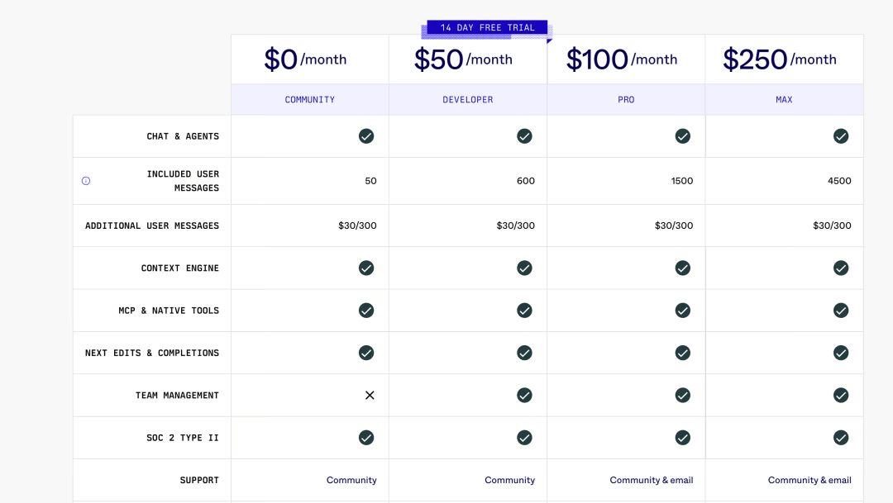Viewport: 893px width, 503px height.
Task: Click the Community plan SOC 2 Type II checkmark
Action: coord(366,438)
